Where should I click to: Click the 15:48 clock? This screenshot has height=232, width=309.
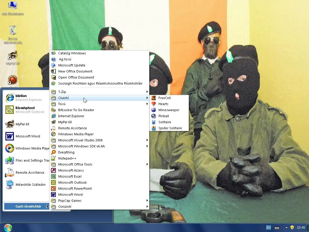click(301, 228)
